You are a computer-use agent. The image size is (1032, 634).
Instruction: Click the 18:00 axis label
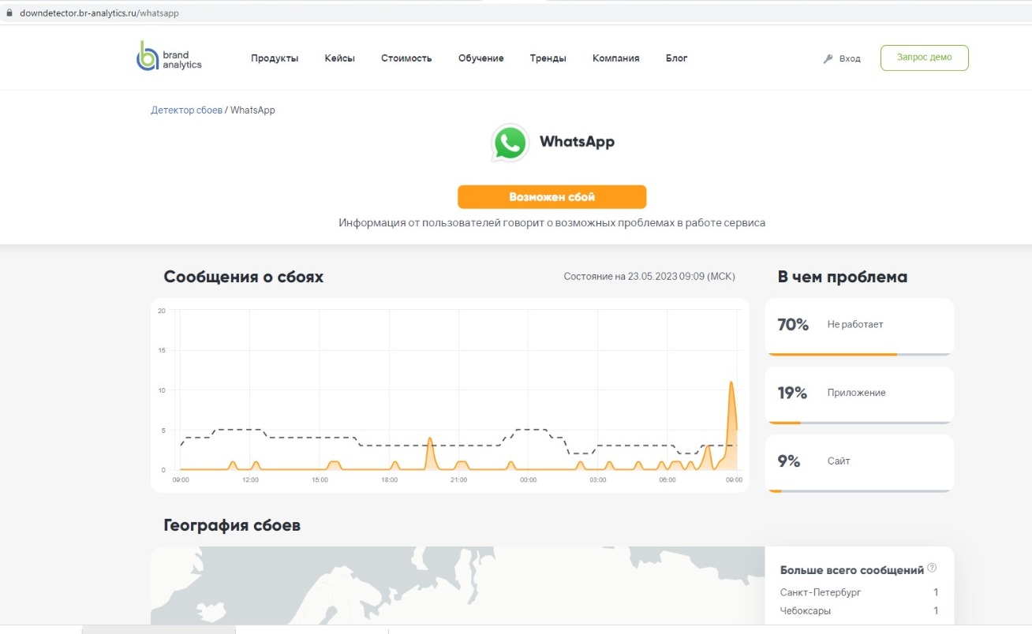pyautogui.click(x=389, y=479)
